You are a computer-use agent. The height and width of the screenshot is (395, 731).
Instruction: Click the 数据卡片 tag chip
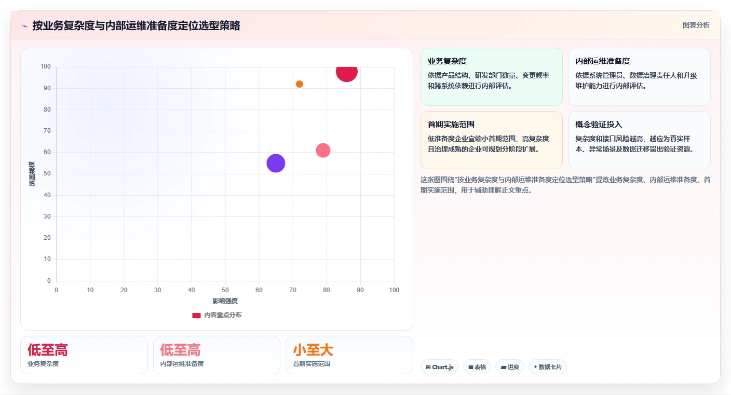point(547,367)
